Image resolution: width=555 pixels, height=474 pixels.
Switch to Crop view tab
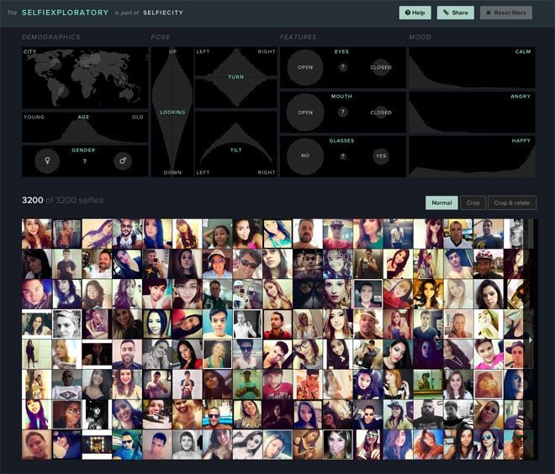click(x=473, y=203)
